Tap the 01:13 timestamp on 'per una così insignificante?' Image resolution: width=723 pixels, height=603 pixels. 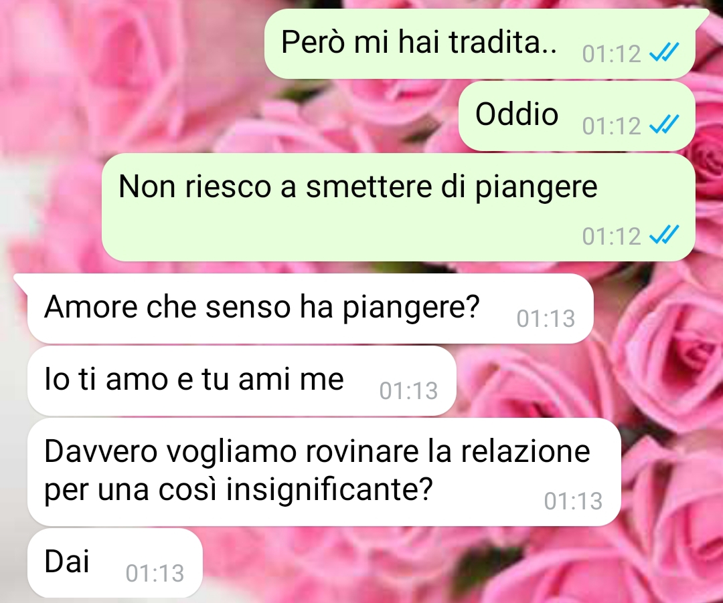click(x=573, y=501)
